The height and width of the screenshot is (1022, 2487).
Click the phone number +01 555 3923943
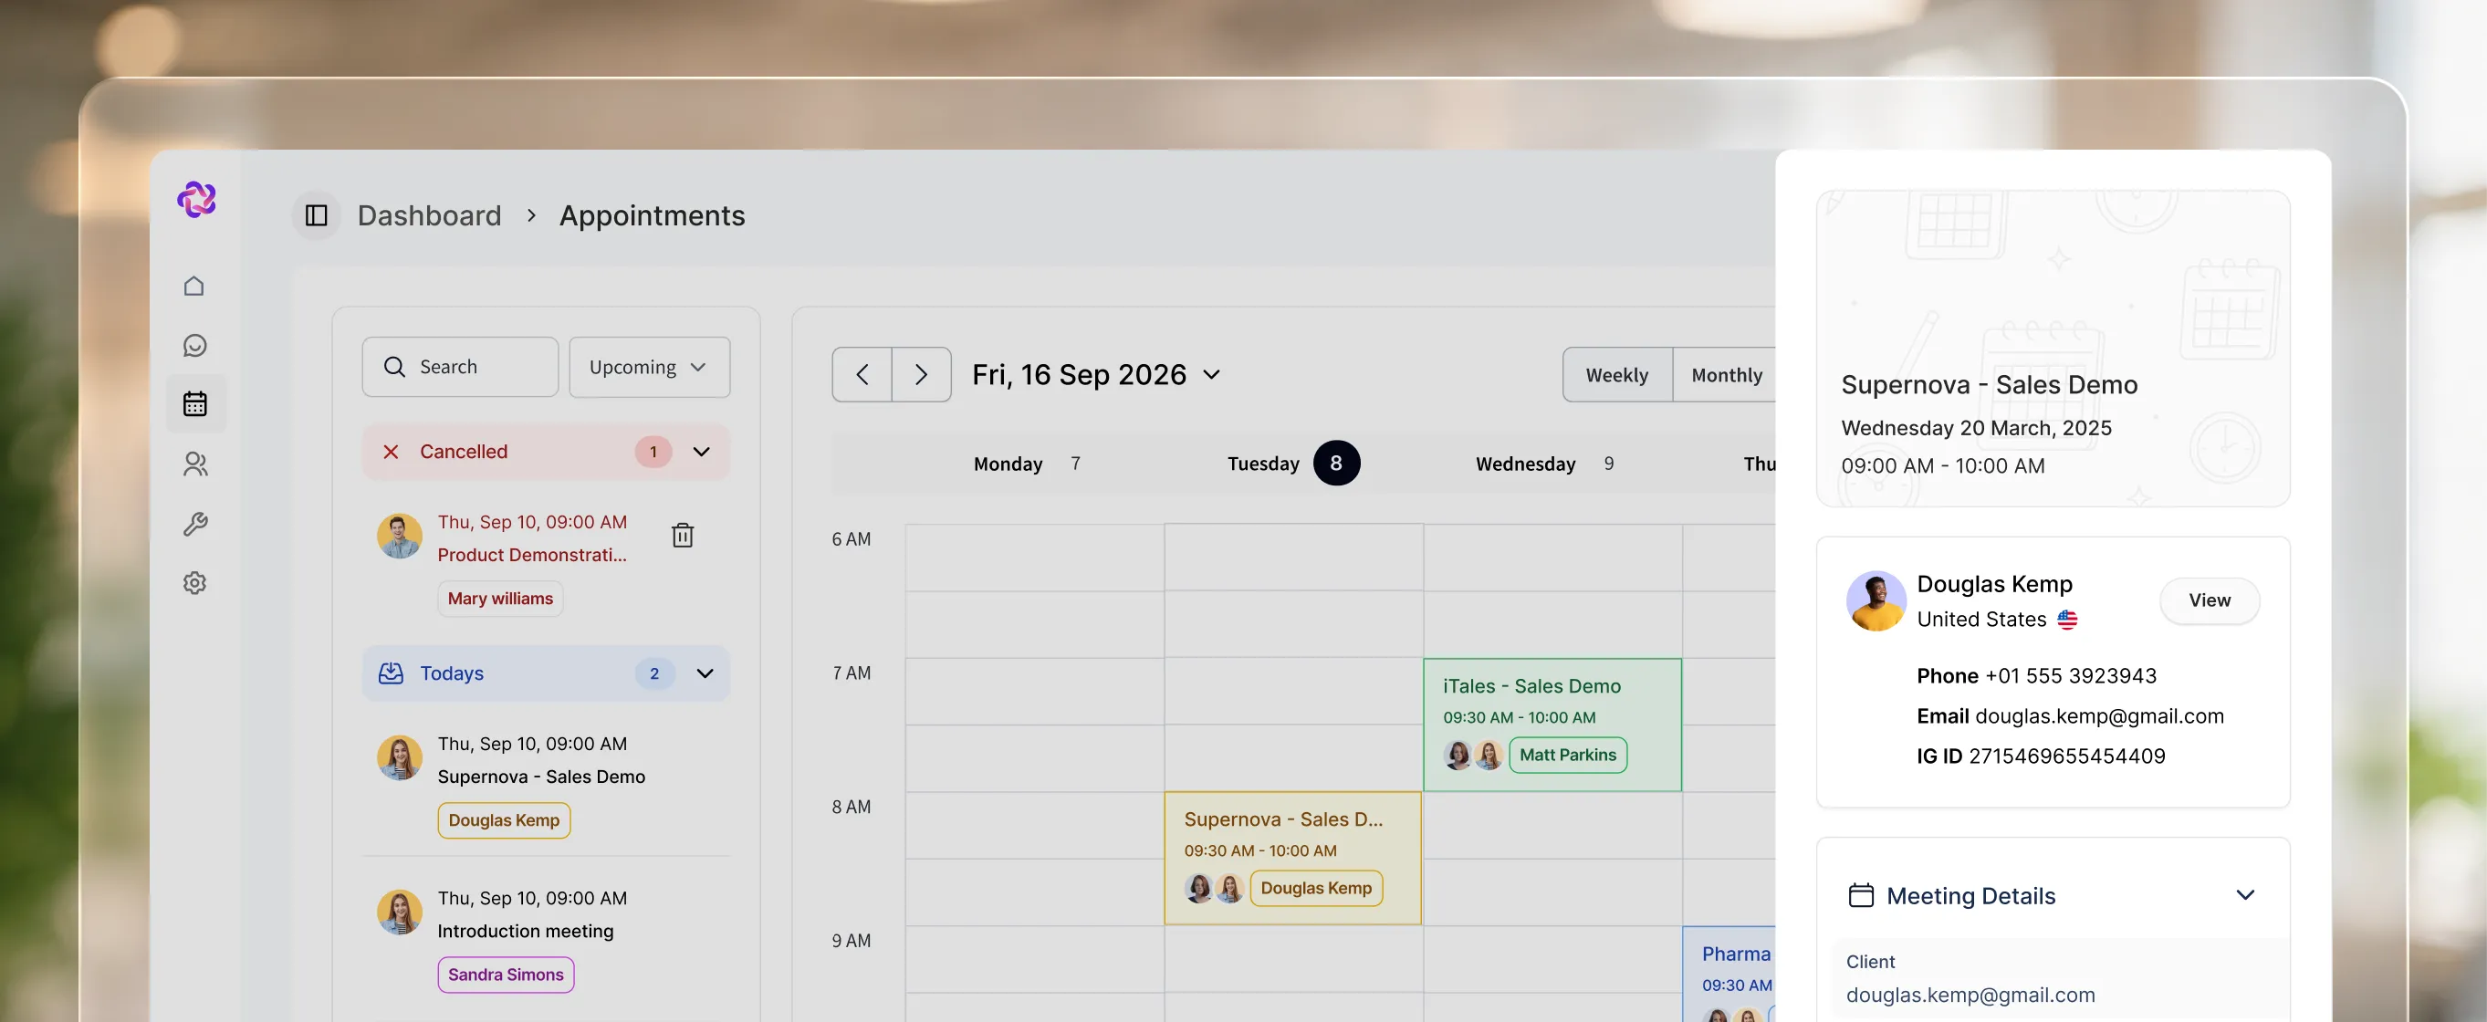tap(2070, 675)
